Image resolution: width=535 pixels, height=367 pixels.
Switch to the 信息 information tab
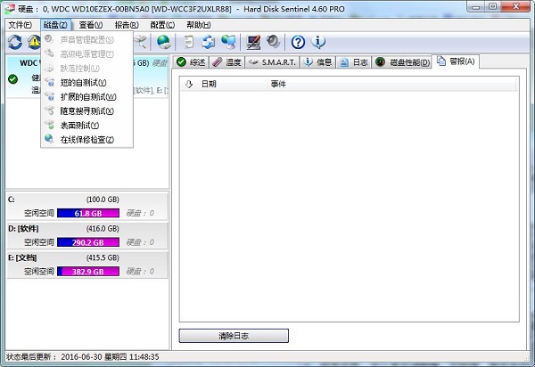click(x=317, y=62)
